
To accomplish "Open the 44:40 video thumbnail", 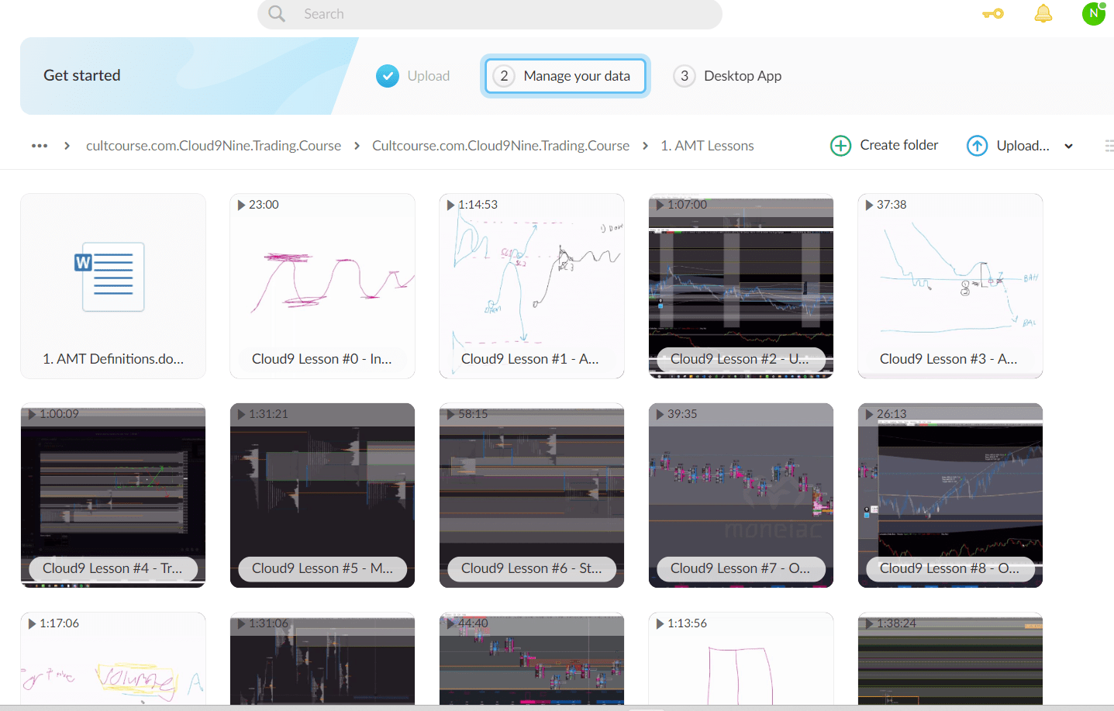I will pos(532,659).
